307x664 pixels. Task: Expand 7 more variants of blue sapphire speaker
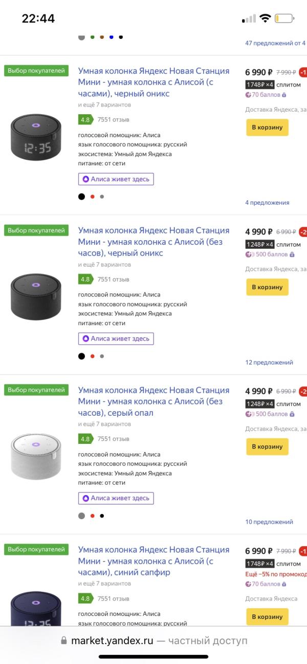(104, 584)
